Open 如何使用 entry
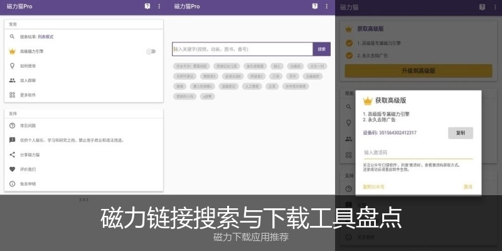 point(83,66)
